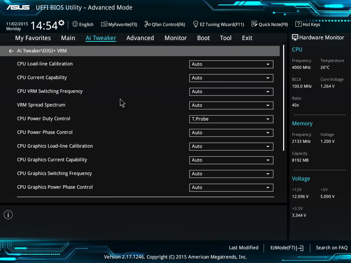Viewport: 351px width, 263px height.
Task: Open Quick Note(F9)
Action: (269, 24)
